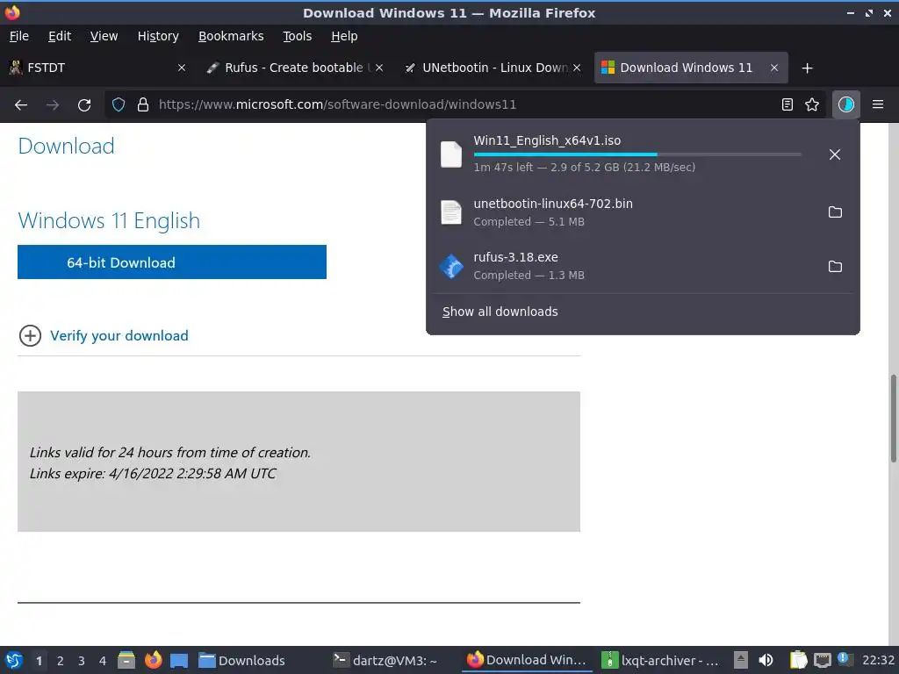Image resolution: width=899 pixels, height=674 pixels.
Task: Go back using the back arrow
Action: pos(21,105)
